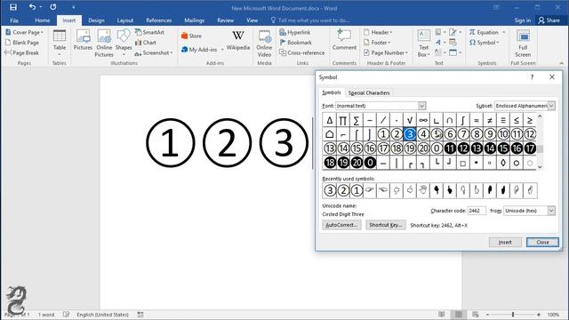569x320 pixels.
Task: Select circled digit 4 in symbol grid
Action: 423,134
